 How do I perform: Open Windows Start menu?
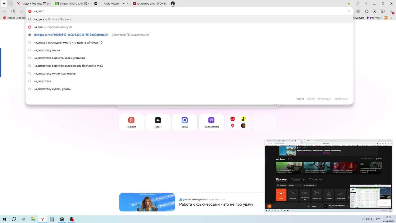tap(4, 219)
